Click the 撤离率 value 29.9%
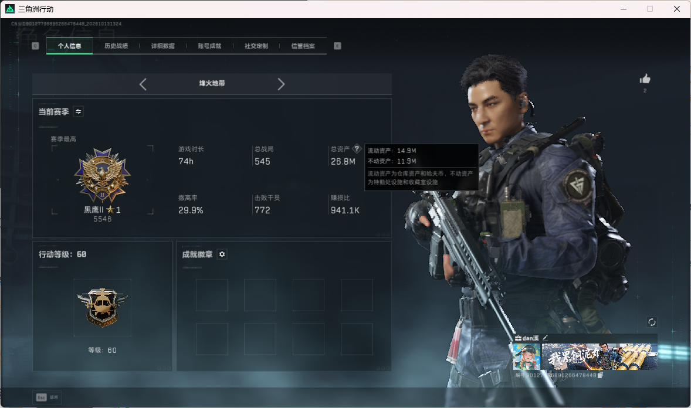Screen dimensions: 691x408 (191, 210)
